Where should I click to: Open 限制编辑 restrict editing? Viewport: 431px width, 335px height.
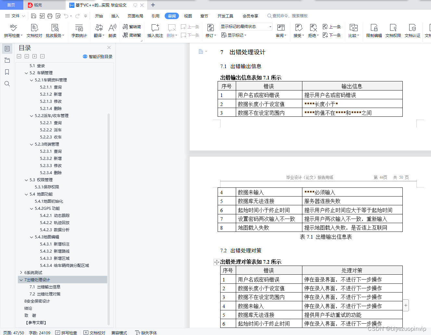point(373,31)
